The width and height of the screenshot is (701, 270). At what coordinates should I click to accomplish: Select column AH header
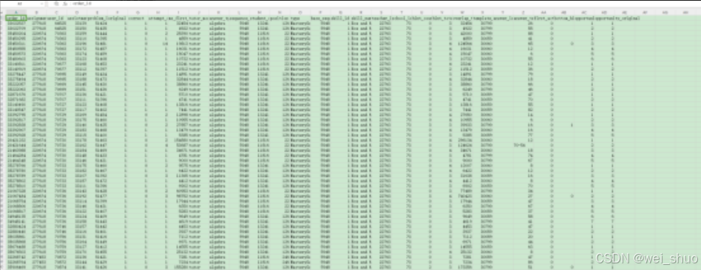coord(685,12)
